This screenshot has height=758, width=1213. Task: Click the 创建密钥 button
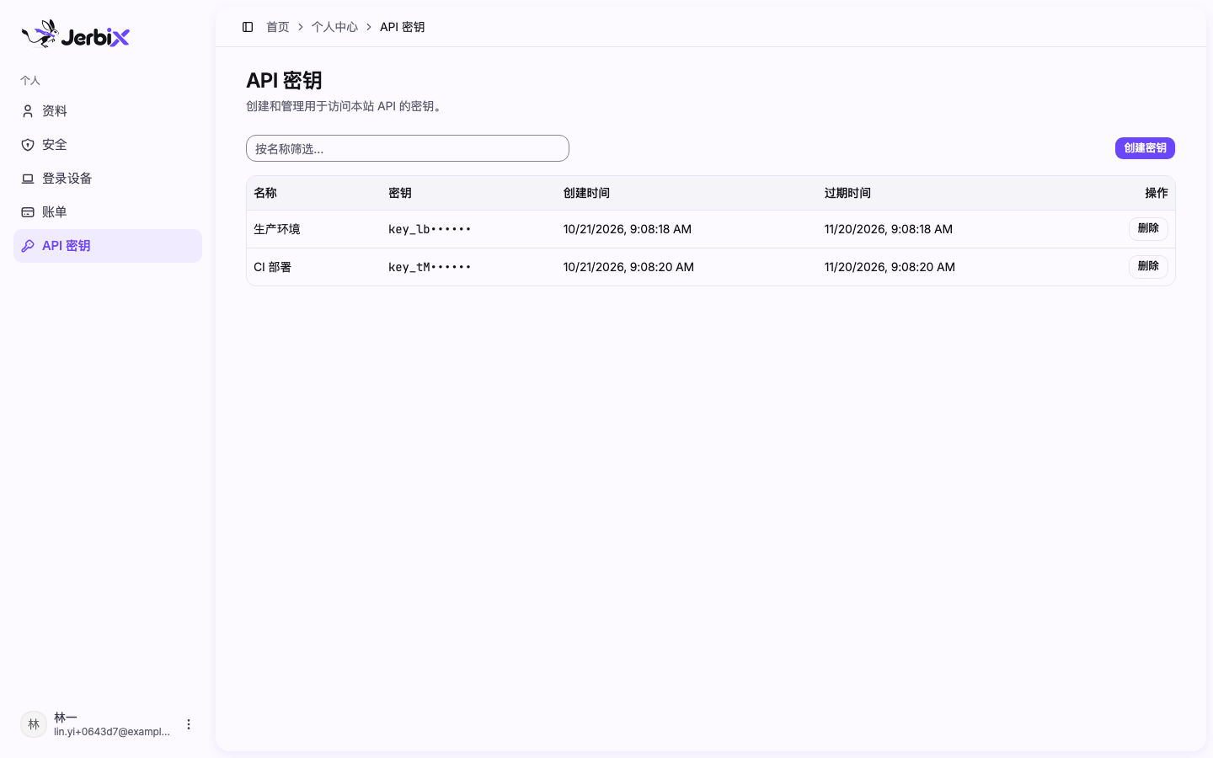click(1145, 148)
